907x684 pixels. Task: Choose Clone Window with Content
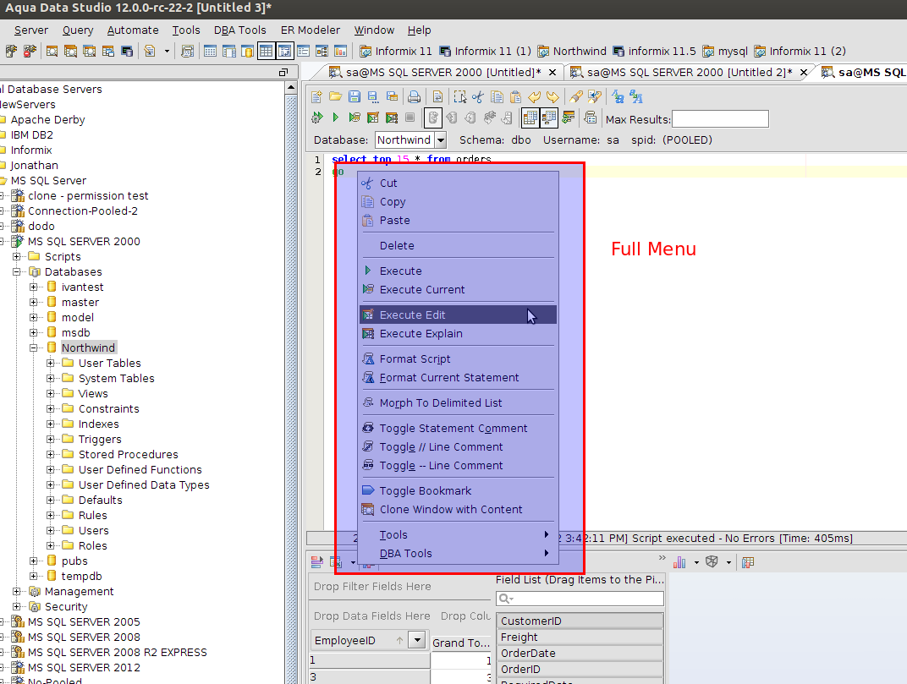tap(458, 509)
